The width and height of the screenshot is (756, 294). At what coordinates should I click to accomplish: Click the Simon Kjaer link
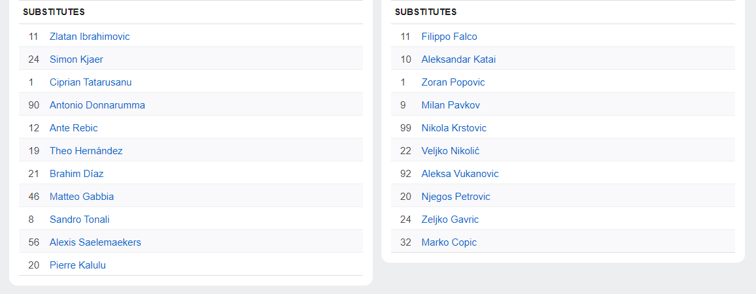pos(76,59)
